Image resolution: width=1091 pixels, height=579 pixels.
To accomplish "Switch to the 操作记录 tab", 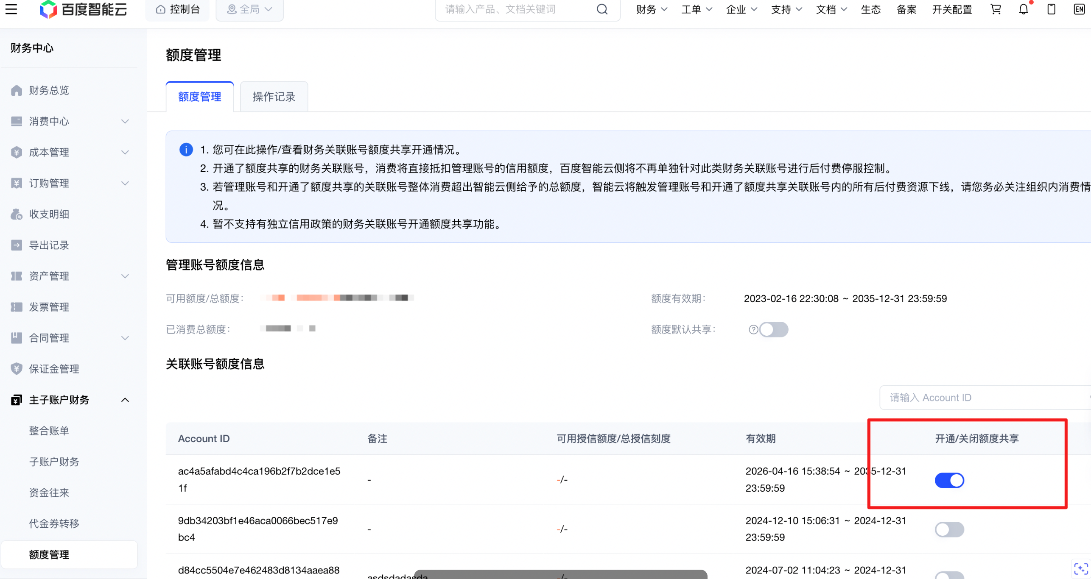I will click(x=274, y=97).
